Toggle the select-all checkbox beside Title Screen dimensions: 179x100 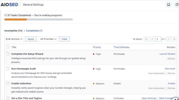point(8,47)
